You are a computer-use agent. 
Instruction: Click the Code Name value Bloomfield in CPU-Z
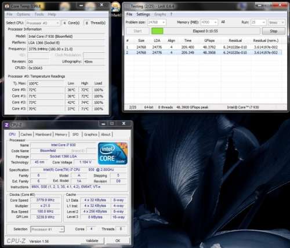(48, 151)
